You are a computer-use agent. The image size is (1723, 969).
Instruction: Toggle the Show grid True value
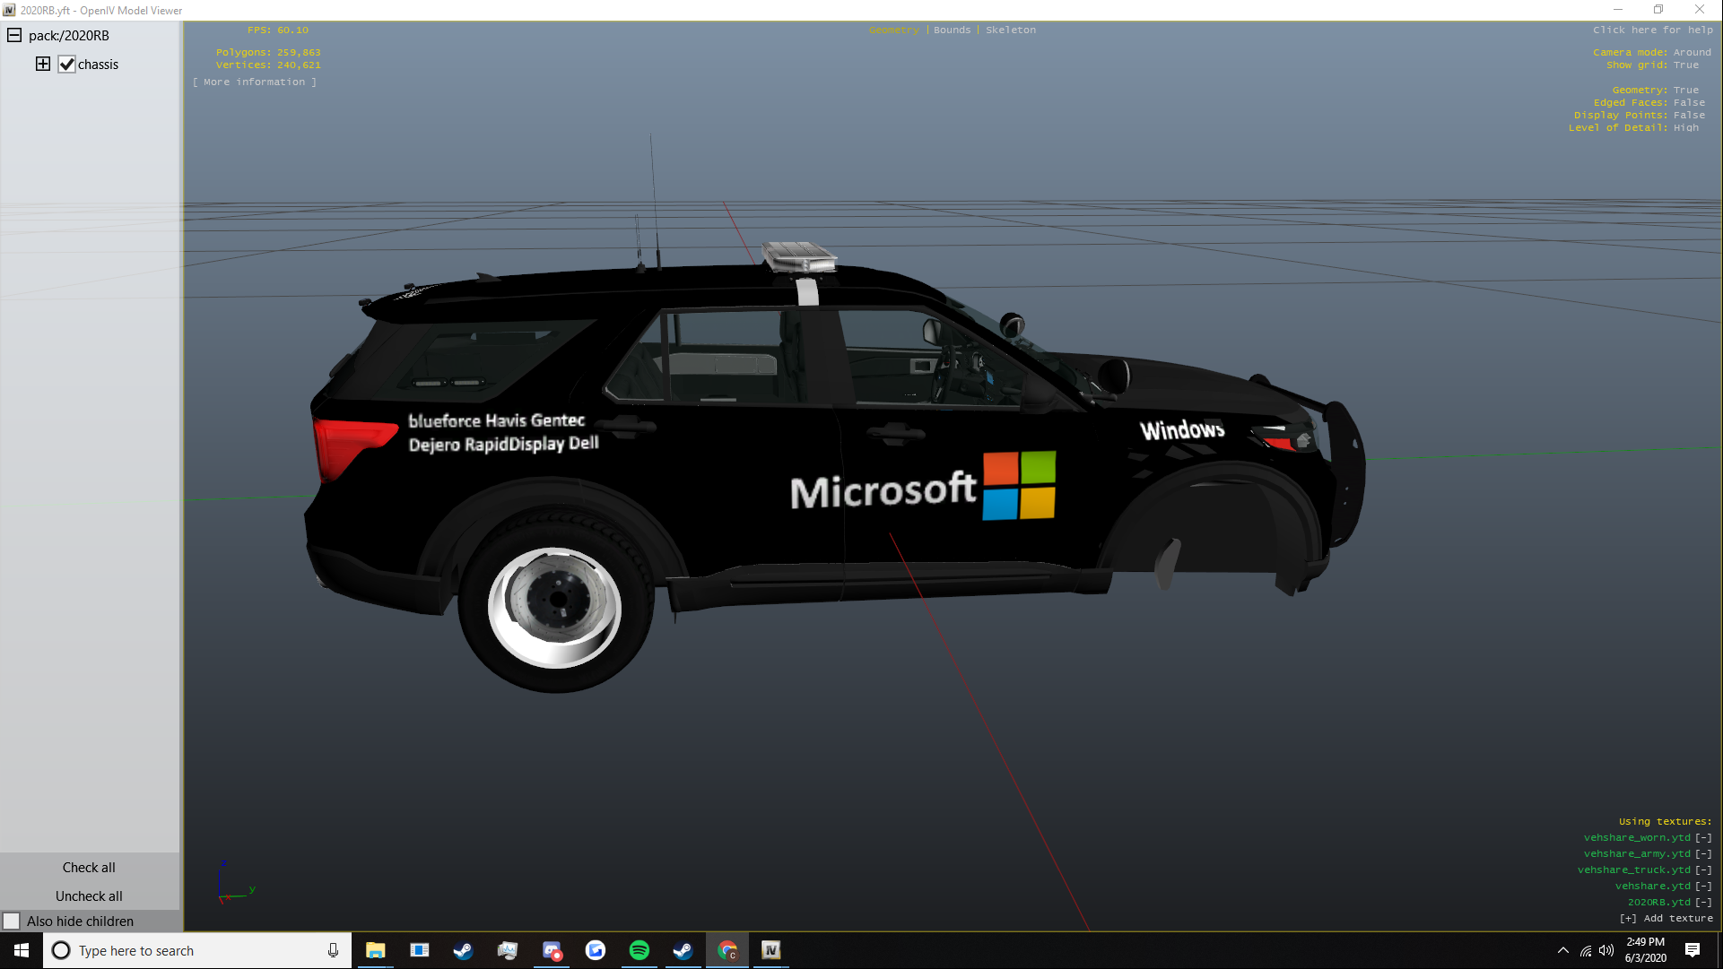click(x=1685, y=65)
